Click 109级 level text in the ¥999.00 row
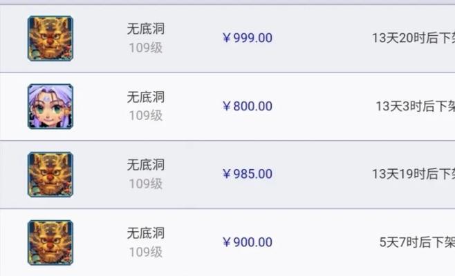This screenshot has width=455, height=276. pos(146,48)
